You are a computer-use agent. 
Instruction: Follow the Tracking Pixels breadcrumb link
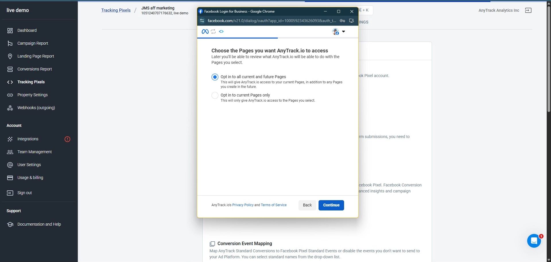pyautogui.click(x=116, y=10)
